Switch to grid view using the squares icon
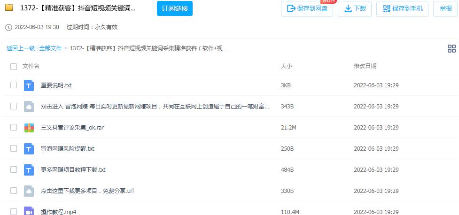459x215 pixels. click(x=451, y=48)
